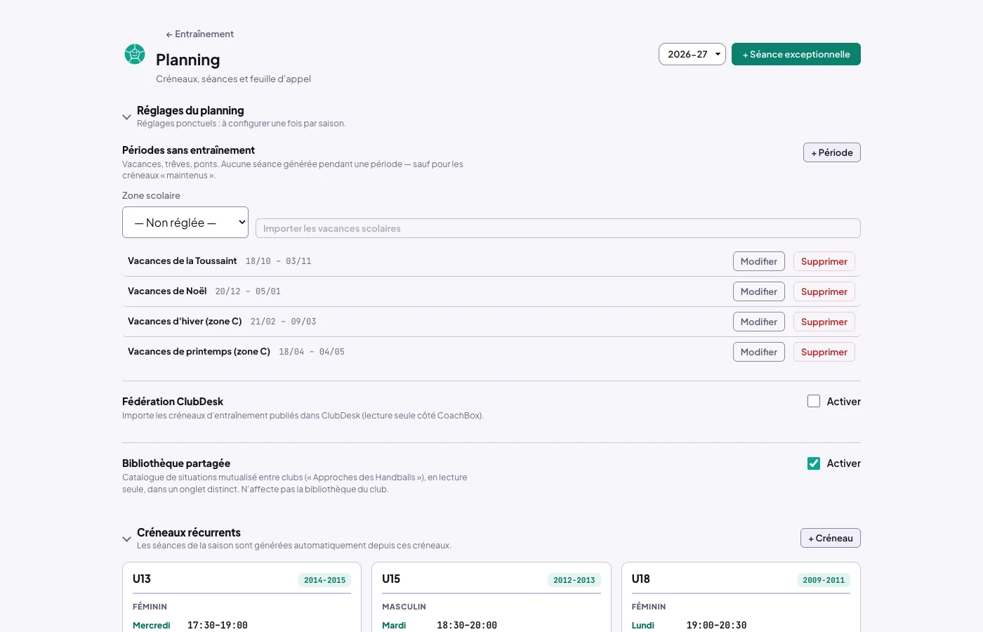This screenshot has width=983, height=632.
Task: Add a new Période
Action: click(832, 152)
